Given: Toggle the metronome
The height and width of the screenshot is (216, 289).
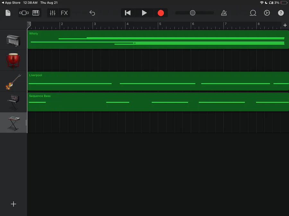Looking at the screenshot, I should coord(224,13).
